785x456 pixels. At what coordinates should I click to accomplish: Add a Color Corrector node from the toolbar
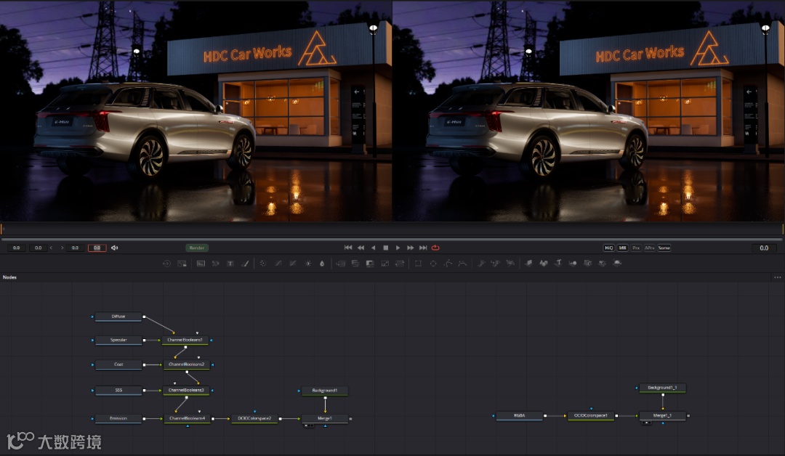click(263, 264)
